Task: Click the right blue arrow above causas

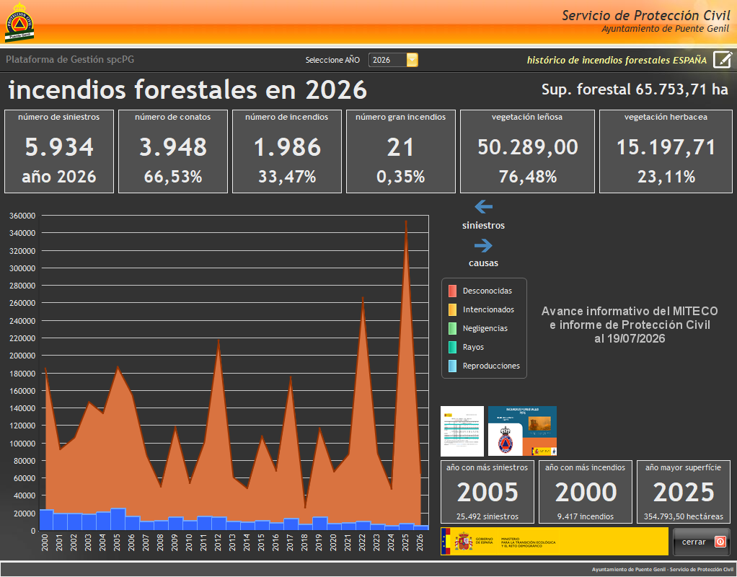Action: pyautogui.click(x=483, y=245)
